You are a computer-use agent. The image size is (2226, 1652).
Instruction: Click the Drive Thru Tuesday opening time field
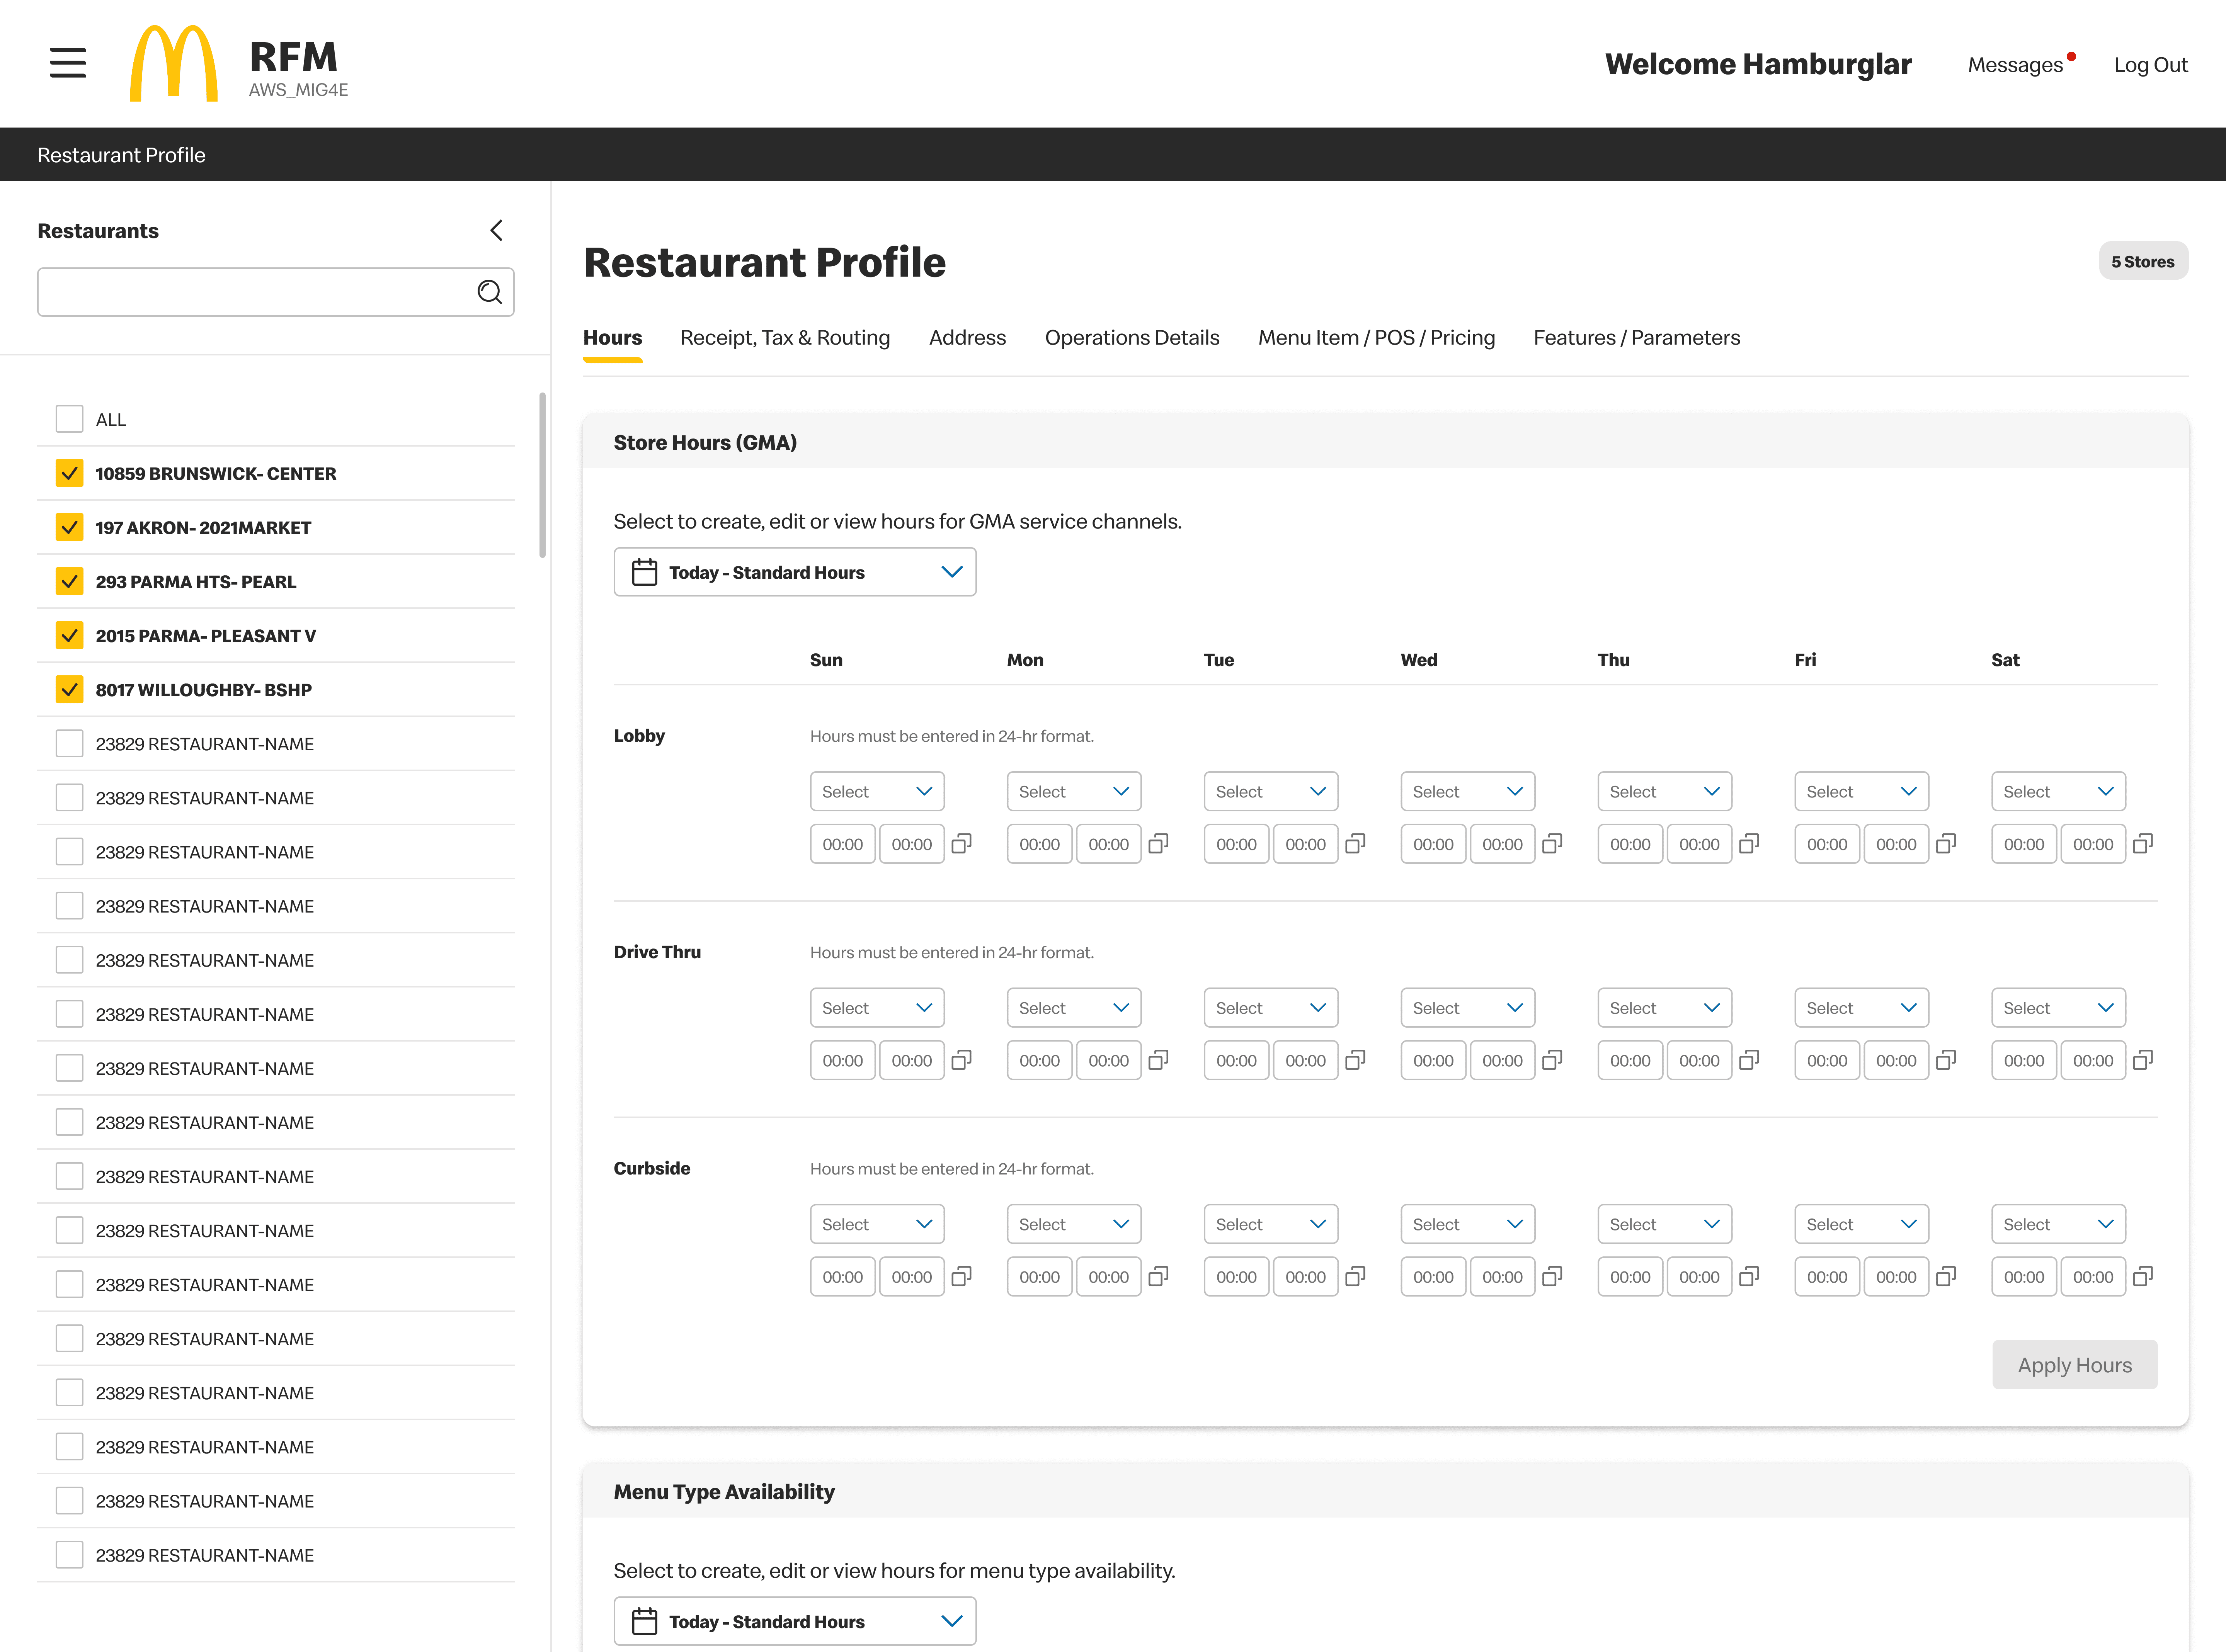pyautogui.click(x=1236, y=1060)
